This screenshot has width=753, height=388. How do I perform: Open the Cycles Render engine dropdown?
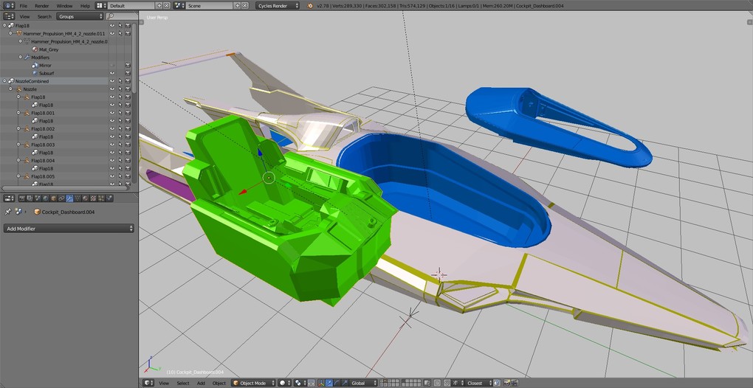tap(278, 5)
